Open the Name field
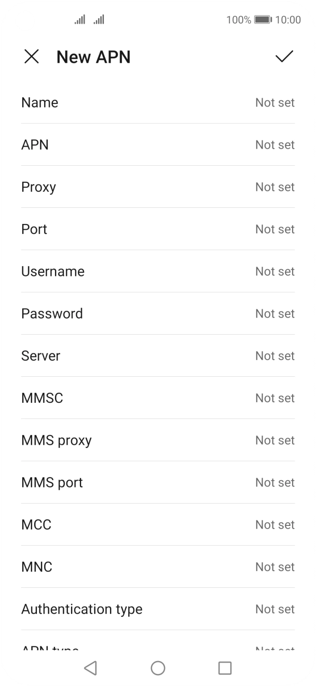 pos(158,102)
